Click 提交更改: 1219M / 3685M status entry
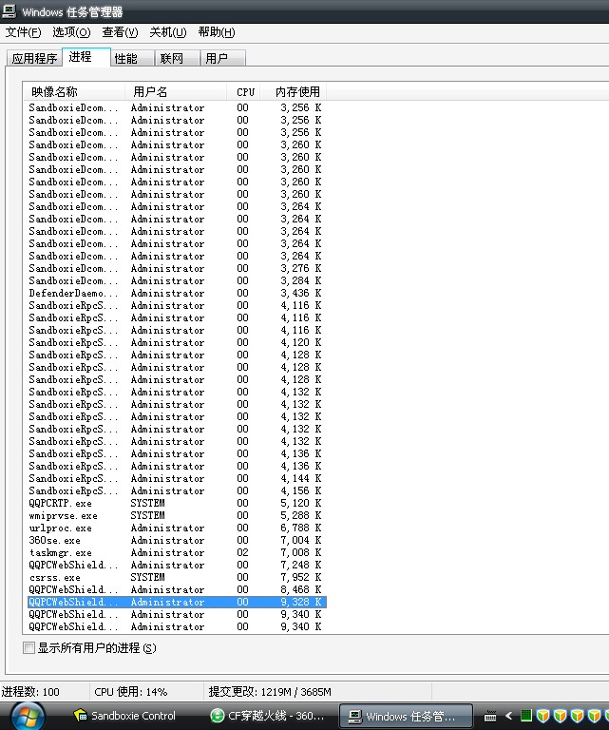The width and height of the screenshot is (609, 730). click(270, 692)
